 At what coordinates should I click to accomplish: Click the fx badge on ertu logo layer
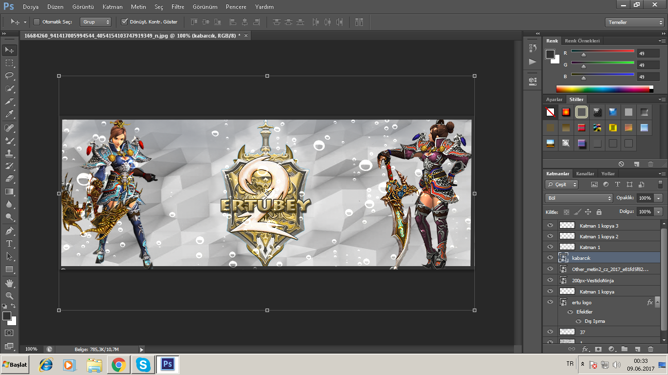[x=650, y=303]
